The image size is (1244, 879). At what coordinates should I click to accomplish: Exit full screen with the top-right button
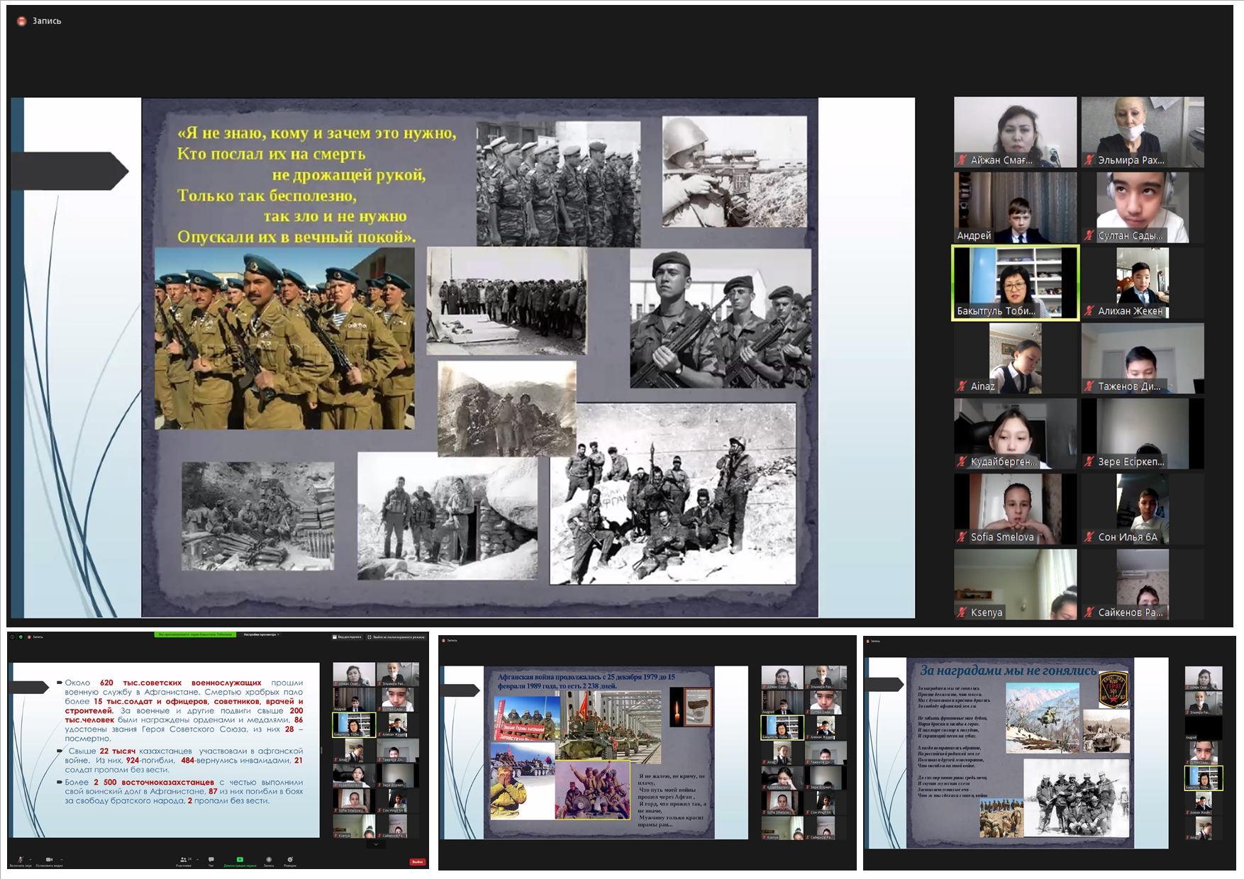(396, 637)
